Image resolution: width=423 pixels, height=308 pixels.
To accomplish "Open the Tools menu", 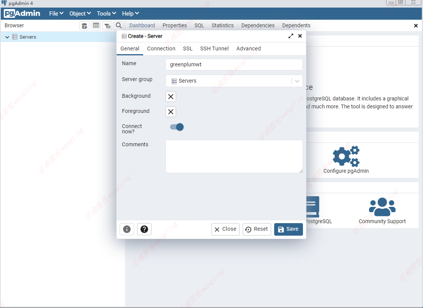I will [106, 14].
